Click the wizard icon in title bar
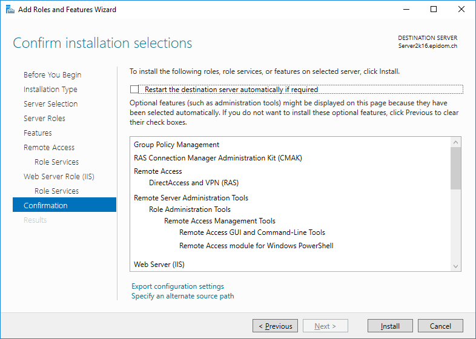The image size is (476, 339). point(10,10)
